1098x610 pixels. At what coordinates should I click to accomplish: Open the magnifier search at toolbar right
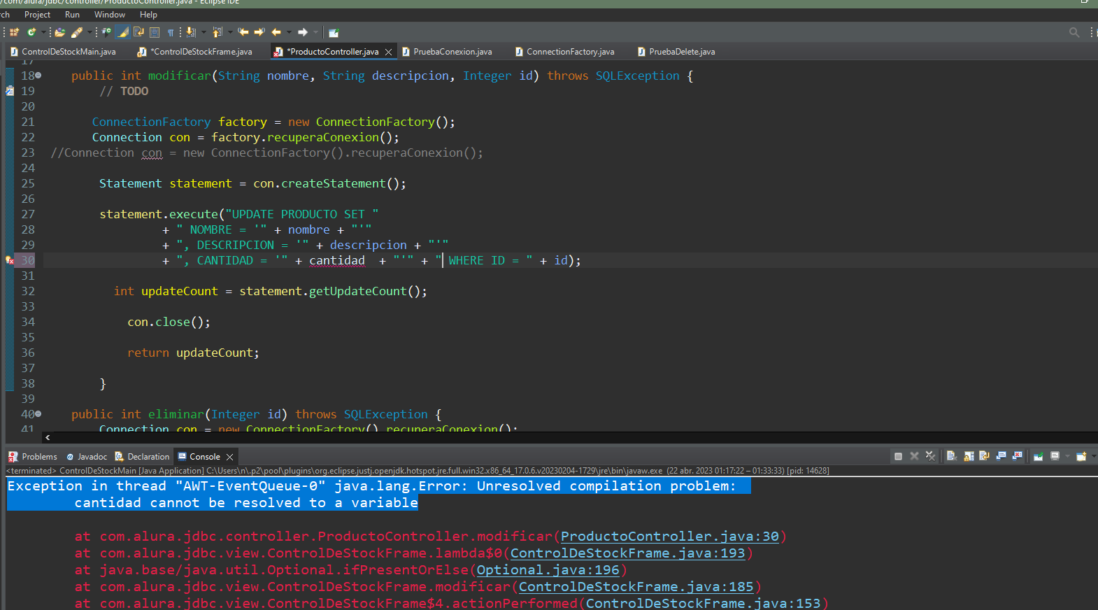1074,32
